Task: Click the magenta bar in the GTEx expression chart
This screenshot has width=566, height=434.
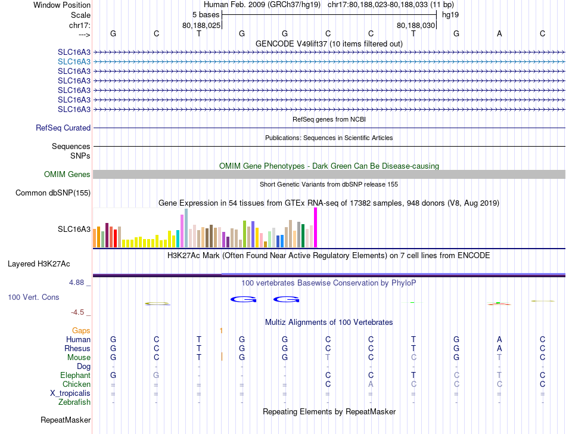Action: tap(316, 228)
